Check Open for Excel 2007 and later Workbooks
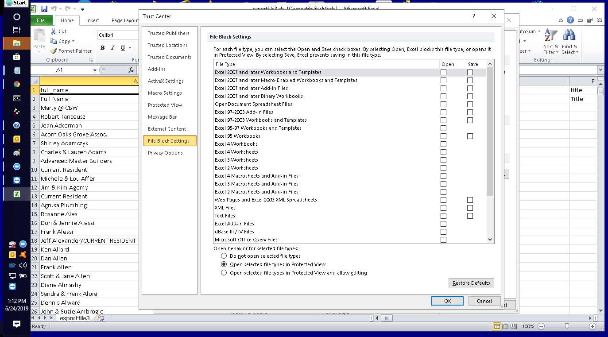 [x=443, y=72]
